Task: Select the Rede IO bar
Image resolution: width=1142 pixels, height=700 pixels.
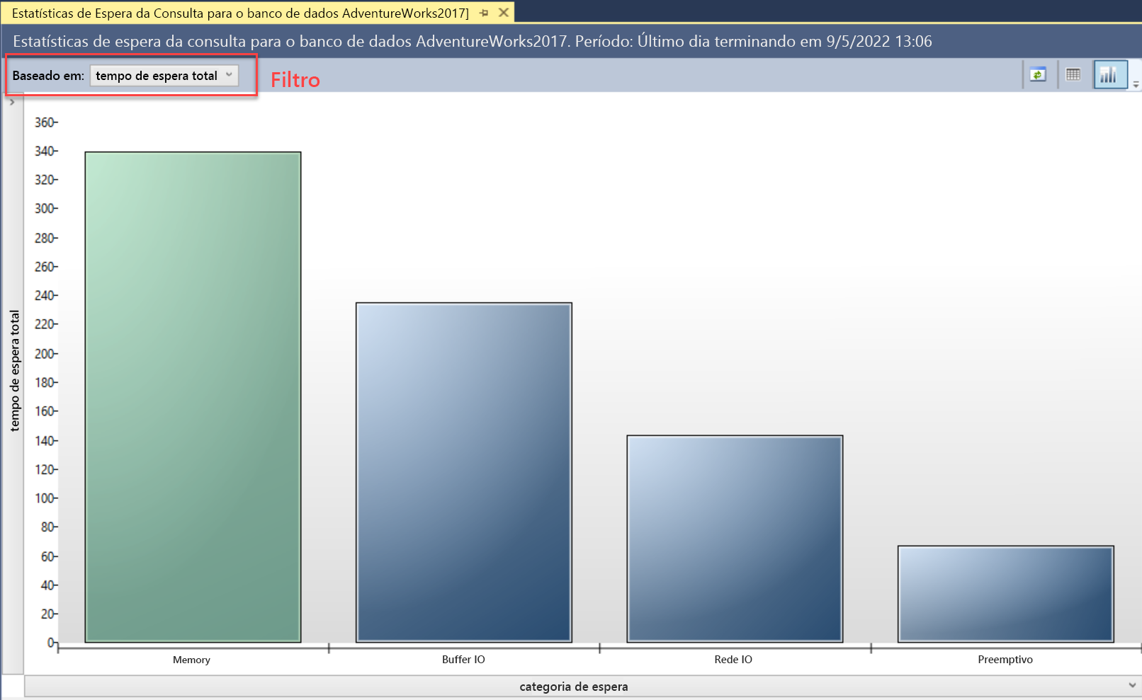Action: click(x=735, y=539)
